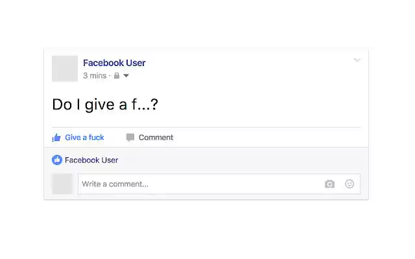415x259 pixels.
Task: Focus the "Write a comment..." field
Action: 195,184
